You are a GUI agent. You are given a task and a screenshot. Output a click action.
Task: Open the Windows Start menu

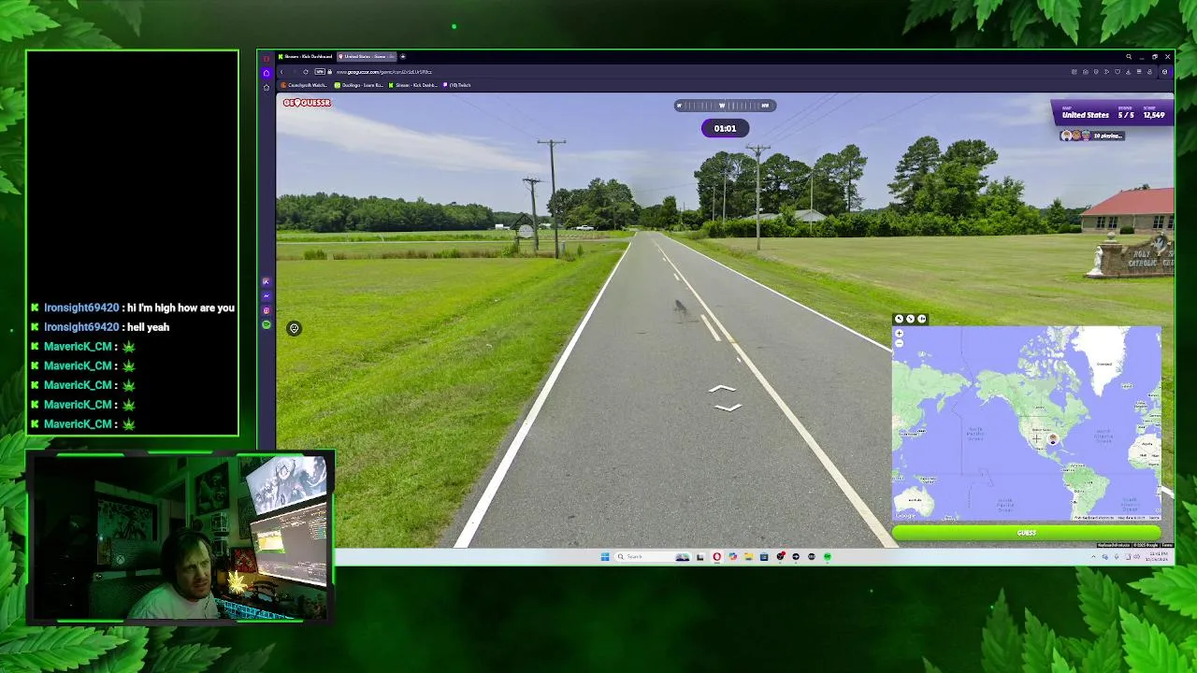605,556
